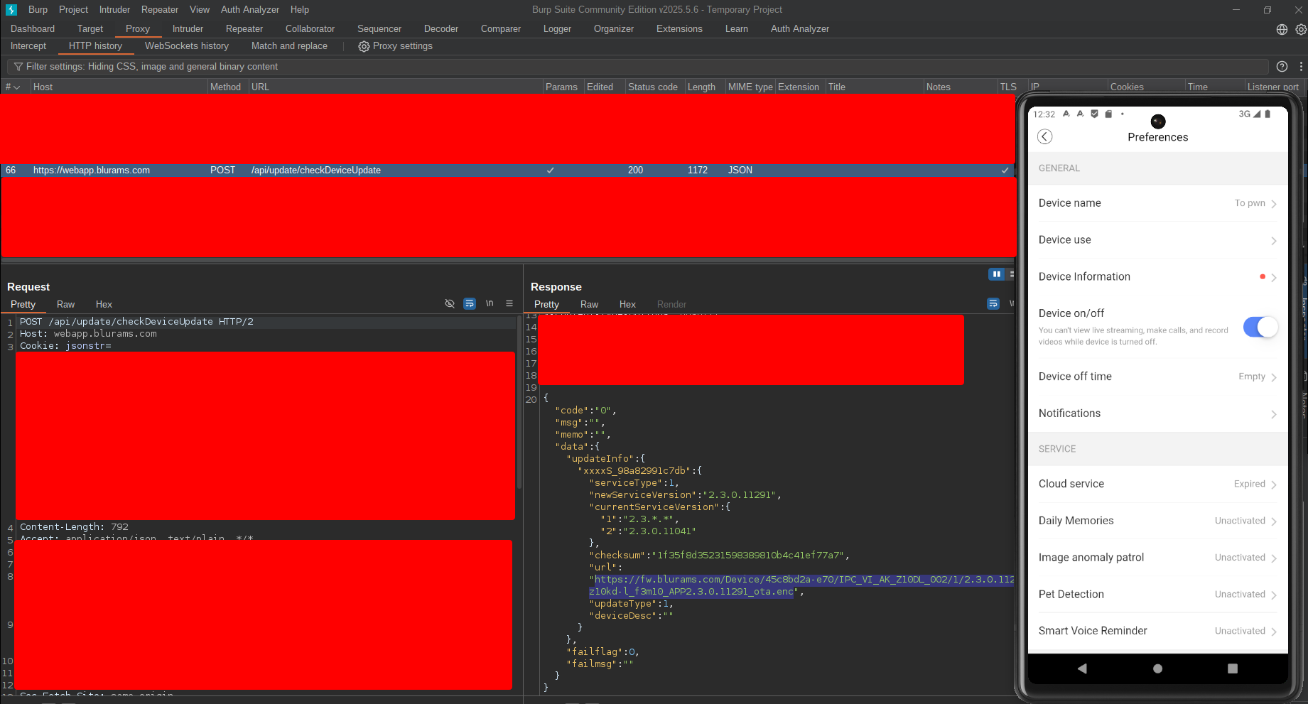Image resolution: width=1308 pixels, height=704 pixels.
Task: Toggle hidden-characters eye icon in Request pane
Action: (x=450, y=303)
